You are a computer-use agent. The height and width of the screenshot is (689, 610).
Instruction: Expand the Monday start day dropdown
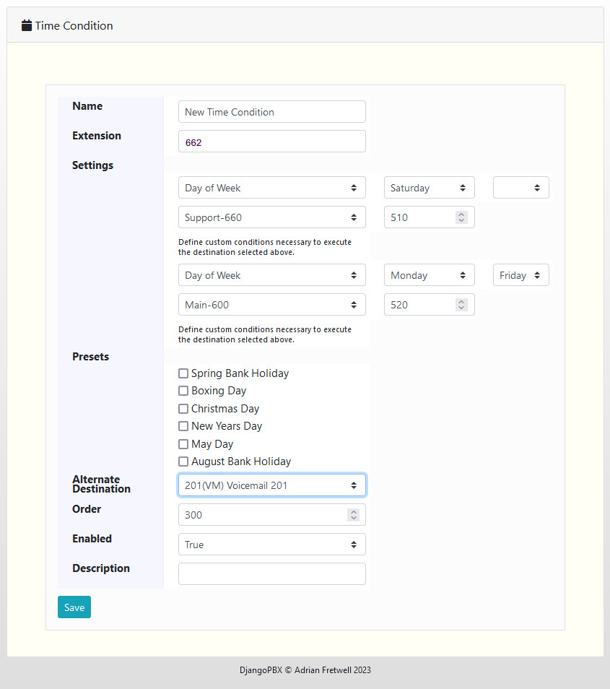point(429,275)
